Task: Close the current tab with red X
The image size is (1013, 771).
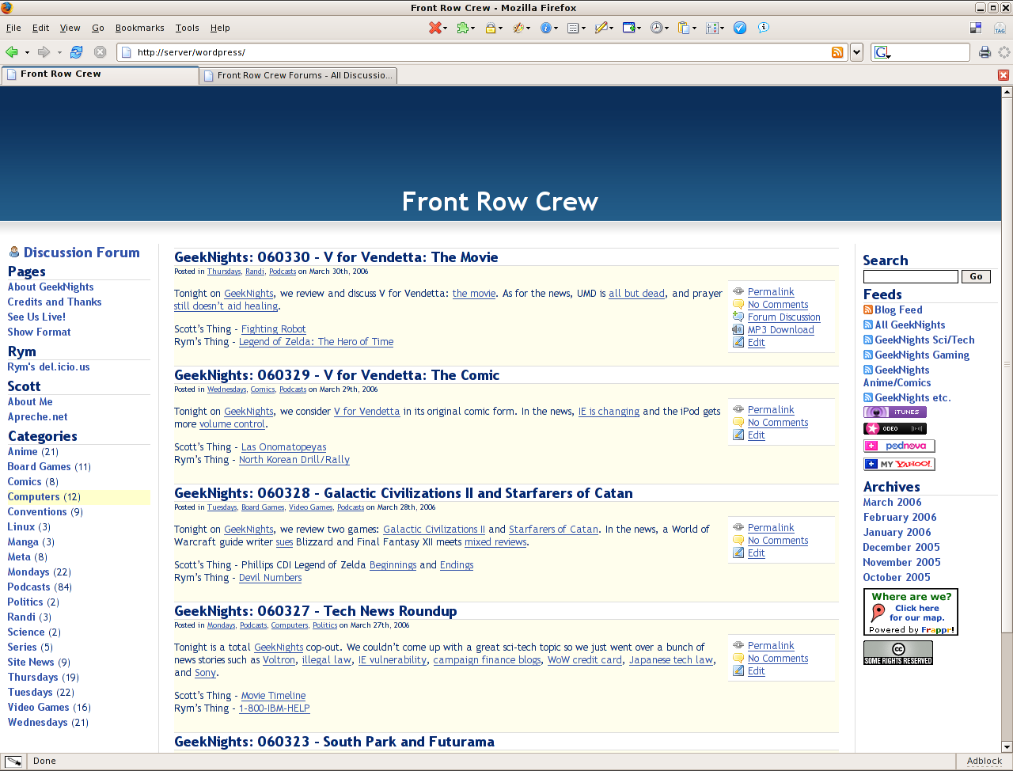Action: pos(1004,75)
